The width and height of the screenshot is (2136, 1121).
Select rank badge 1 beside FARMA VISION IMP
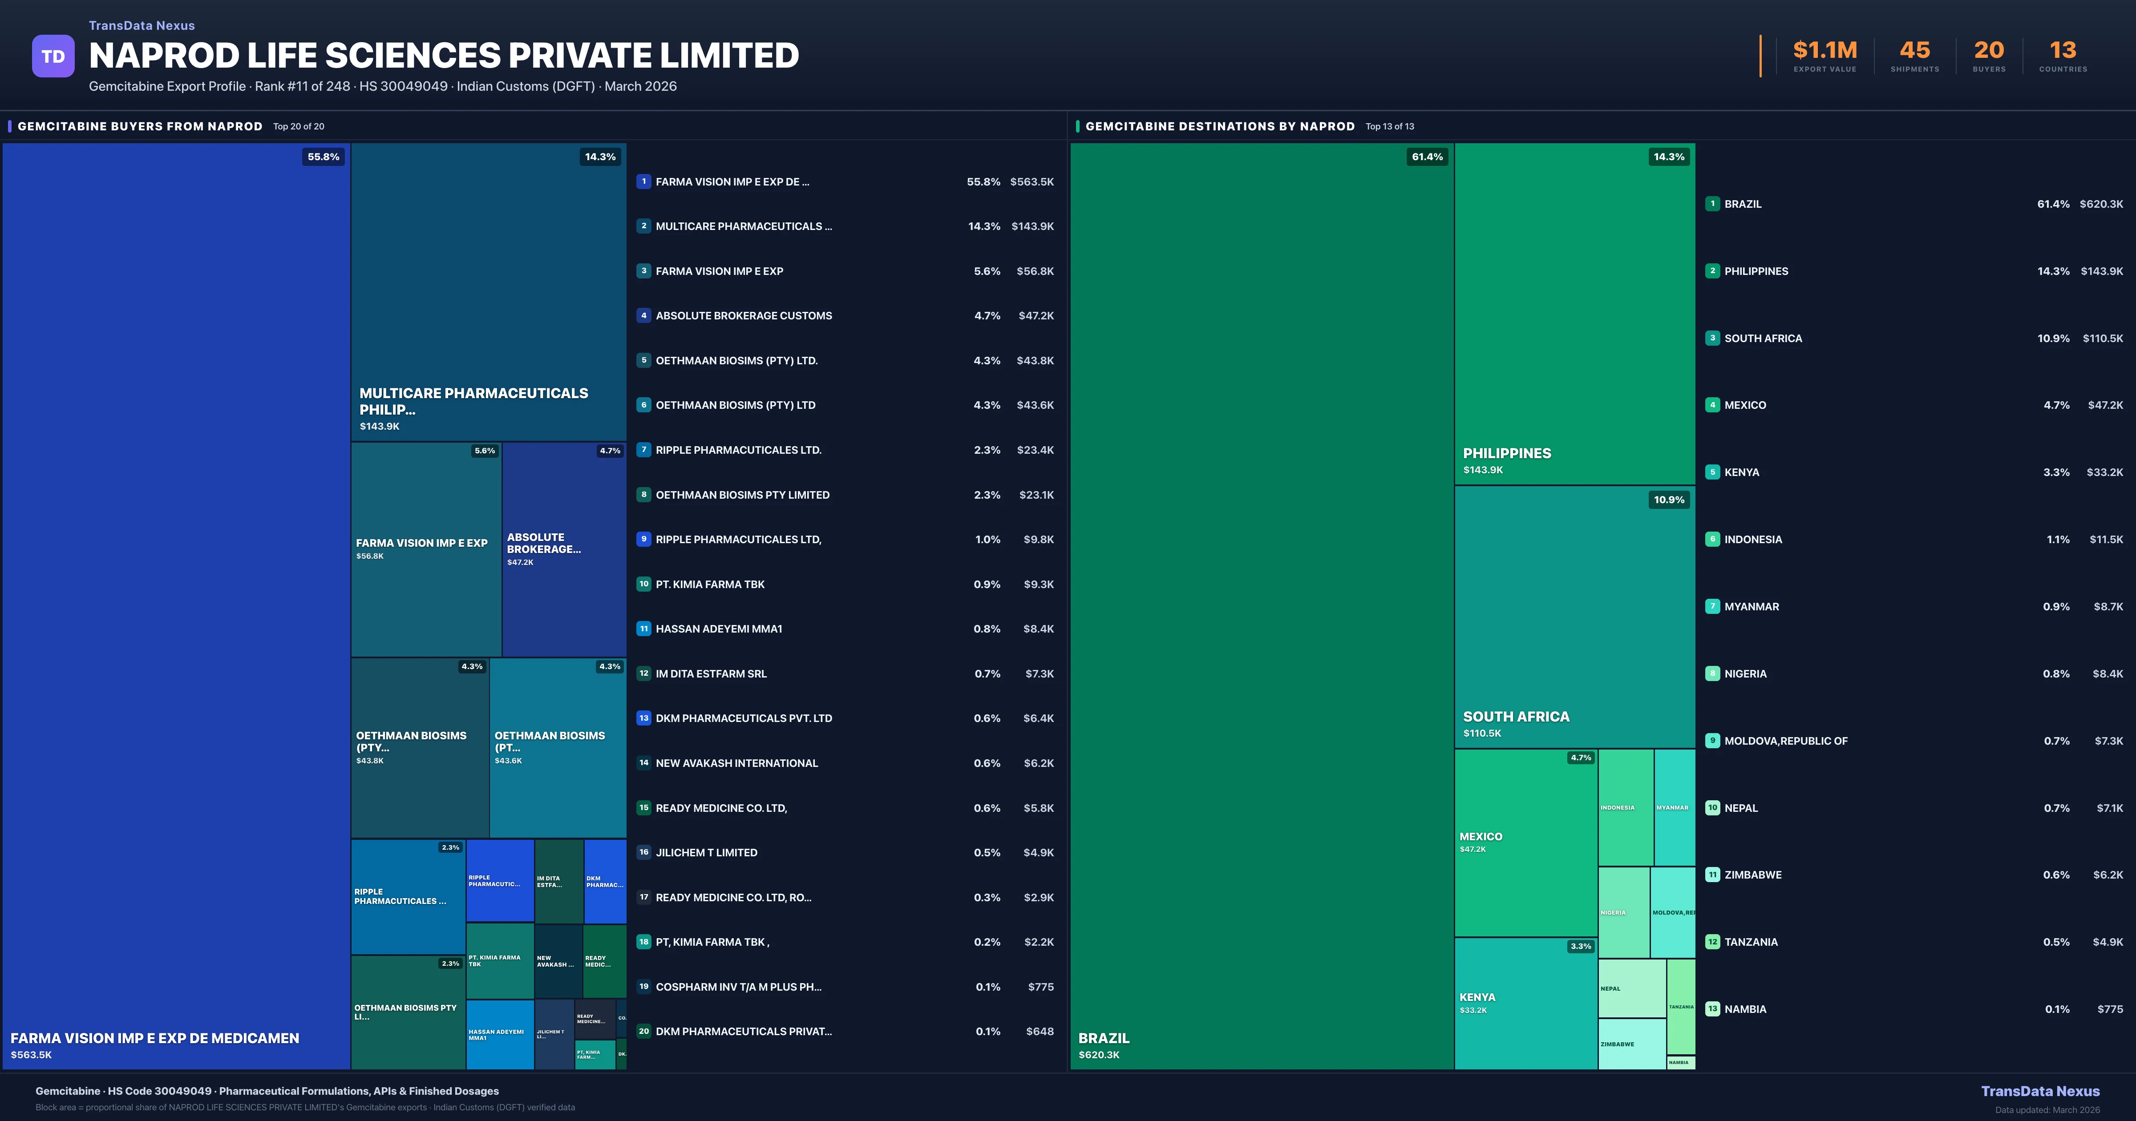(643, 181)
